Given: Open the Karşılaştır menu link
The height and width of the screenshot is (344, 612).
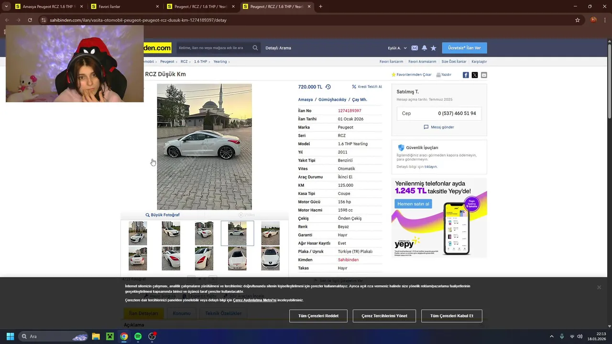Looking at the screenshot, I should pos(479,62).
